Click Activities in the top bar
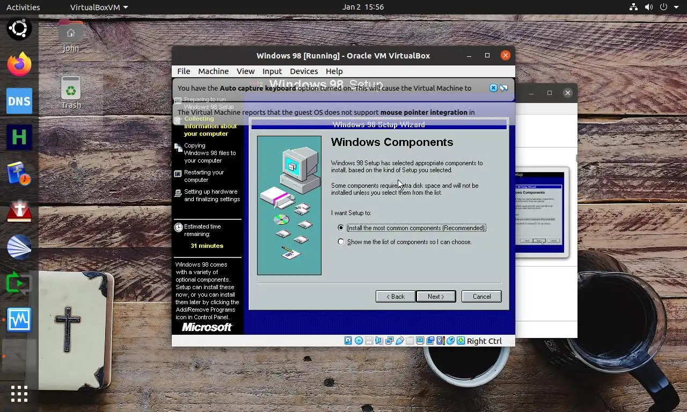687x412 pixels. [x=23, y=7]
